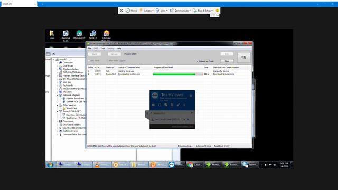Click the Refresh button
The height and width of the screenshot is (190, 338).
[114, 54]
